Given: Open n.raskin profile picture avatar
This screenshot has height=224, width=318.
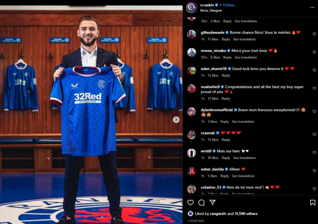Looking at the screenshot, I should click(x=191, y=7).
